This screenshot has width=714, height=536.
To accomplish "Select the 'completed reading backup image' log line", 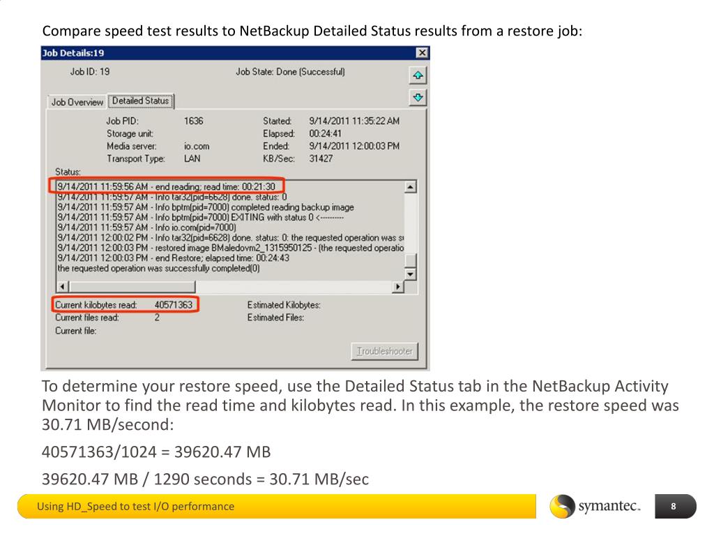I will pyautogui.click(x=206, y=207).
